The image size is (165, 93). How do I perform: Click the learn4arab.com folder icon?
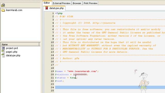[3, 10]
